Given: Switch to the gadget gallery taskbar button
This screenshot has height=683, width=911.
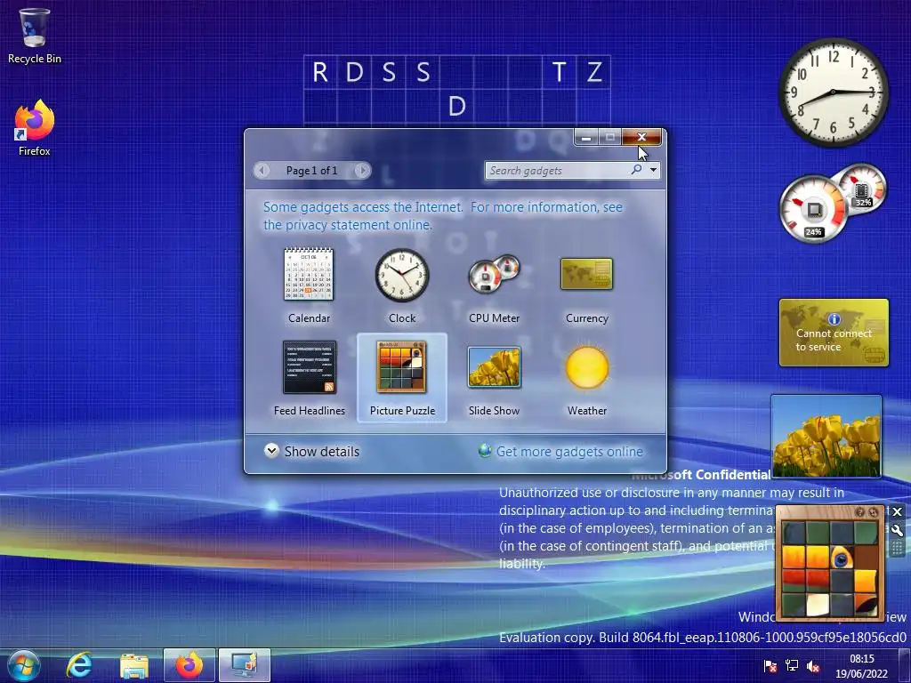Looking at the screenshot, I should tap(245, 665).
